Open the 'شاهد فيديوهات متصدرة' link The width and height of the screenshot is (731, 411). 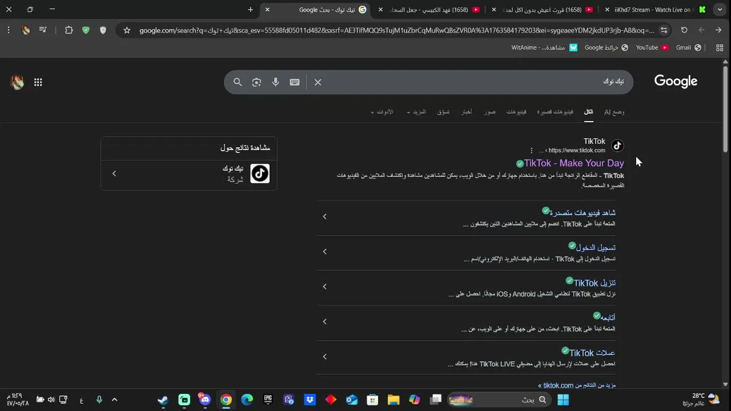point(583,213)
